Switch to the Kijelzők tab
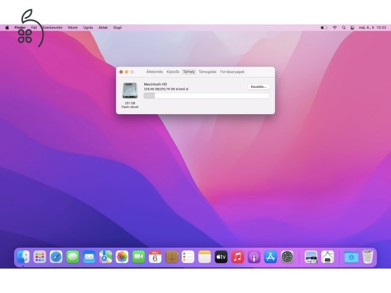 pyautogui.click(x=173, y=72)
